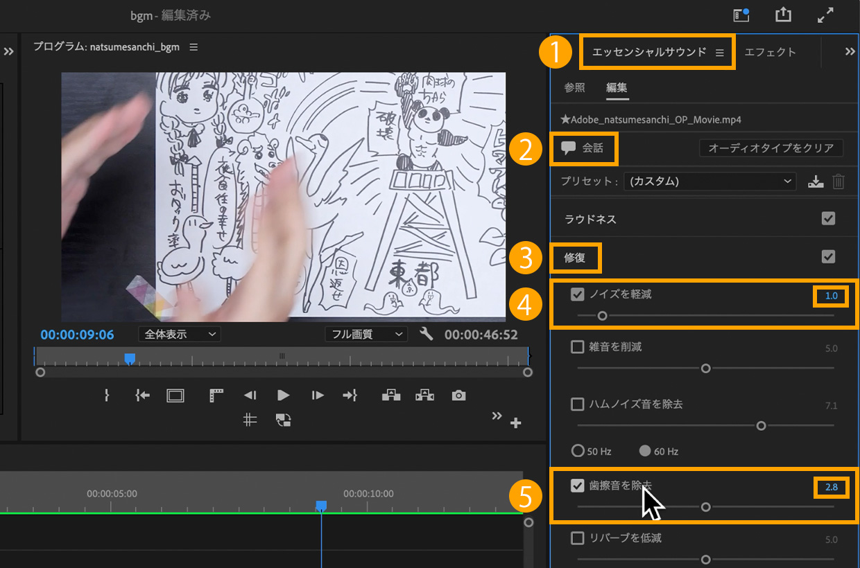Enable the 雑音を削減 checkbox
This screenshot has height=568, width=860.
577,347
